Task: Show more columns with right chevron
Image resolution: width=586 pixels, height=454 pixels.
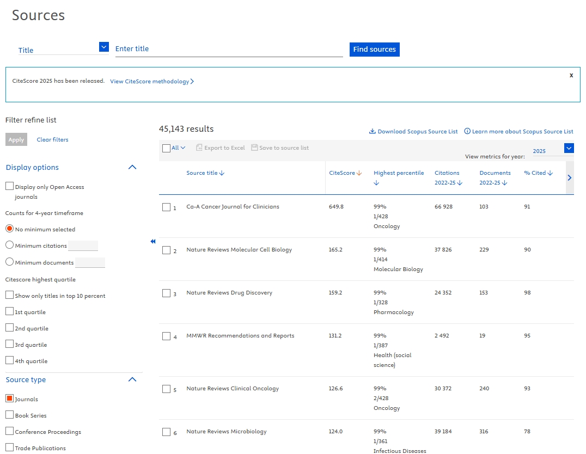Action: pyautogui.click(x=570, y=178)
